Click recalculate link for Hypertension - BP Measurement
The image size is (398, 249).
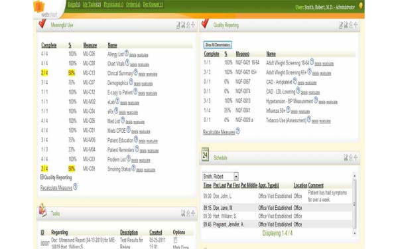(x=332, y=102)
